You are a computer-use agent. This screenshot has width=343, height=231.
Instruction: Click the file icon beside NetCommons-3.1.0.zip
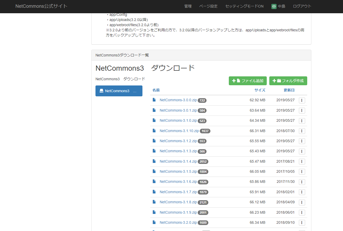[154, 120]
